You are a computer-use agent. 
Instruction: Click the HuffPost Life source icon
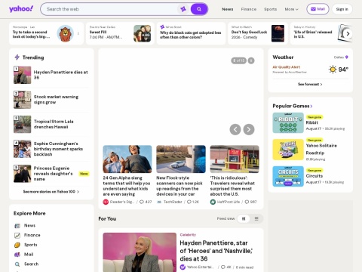click(x=213, y=202)
